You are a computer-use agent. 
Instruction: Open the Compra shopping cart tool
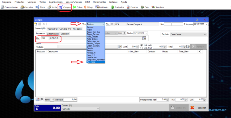[65, 7]
